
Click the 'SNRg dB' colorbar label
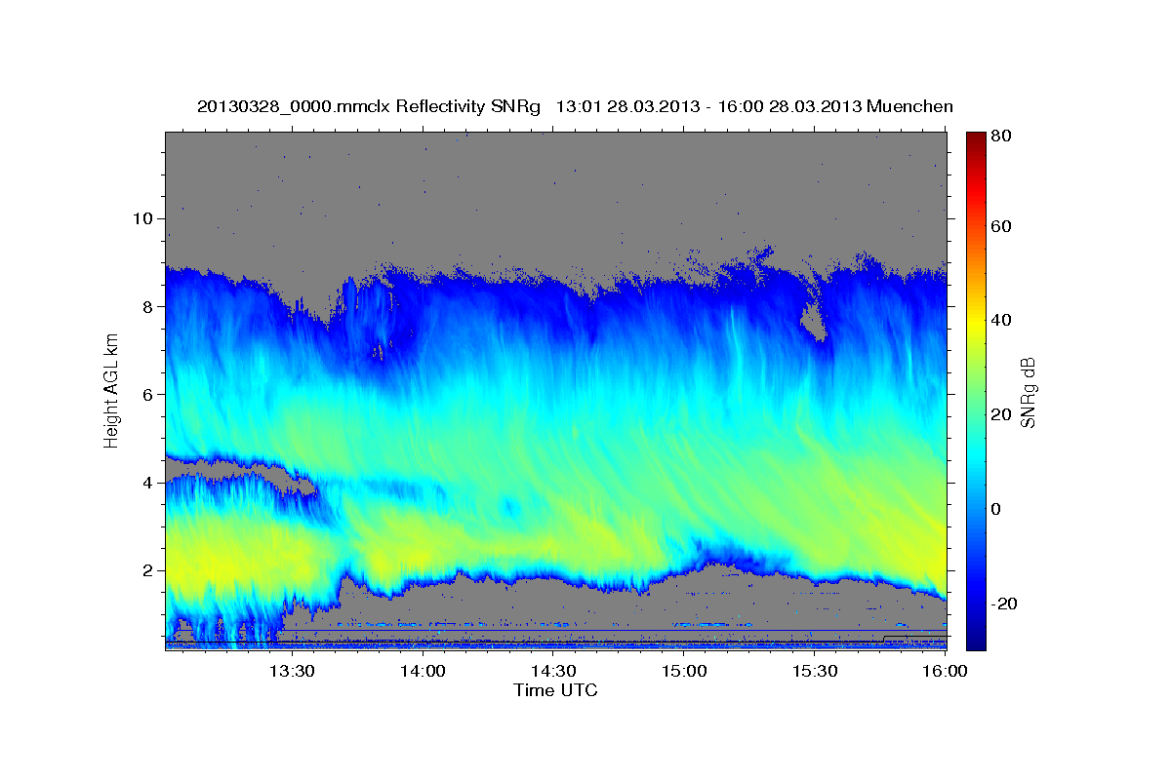point(1027,393)
